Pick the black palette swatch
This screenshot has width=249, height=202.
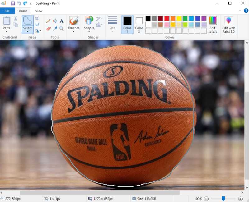(148, 18)
